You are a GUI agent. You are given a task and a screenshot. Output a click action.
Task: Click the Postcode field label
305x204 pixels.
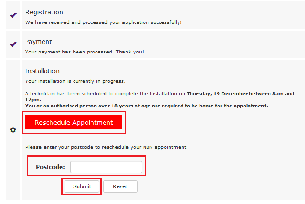pos(50,167)
